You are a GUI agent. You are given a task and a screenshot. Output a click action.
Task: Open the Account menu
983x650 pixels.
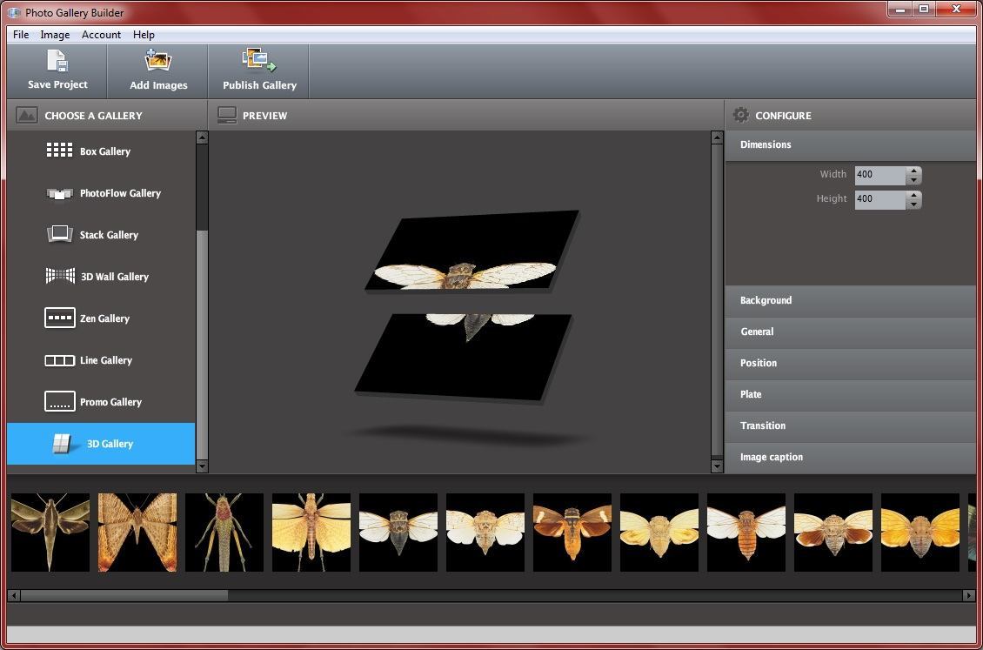[x=101, y=34]
